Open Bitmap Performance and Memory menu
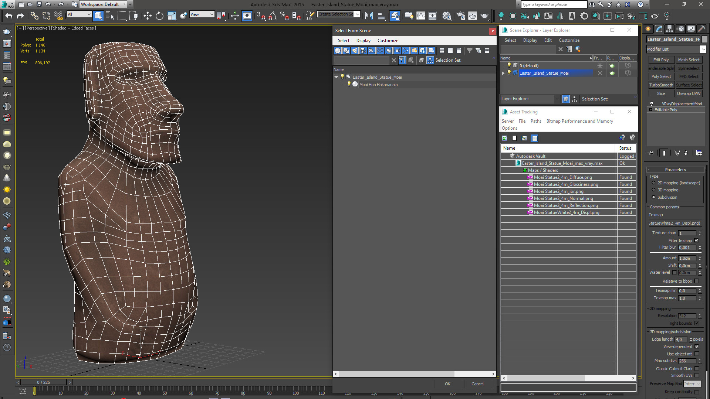Viewport: 710px width, 399px height. (x=579, y=121)
